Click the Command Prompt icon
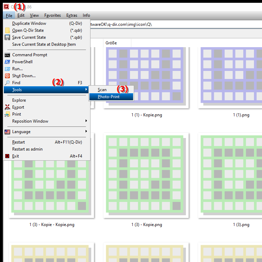This screenshot has width=262, height=262. (x=7, y=55)
